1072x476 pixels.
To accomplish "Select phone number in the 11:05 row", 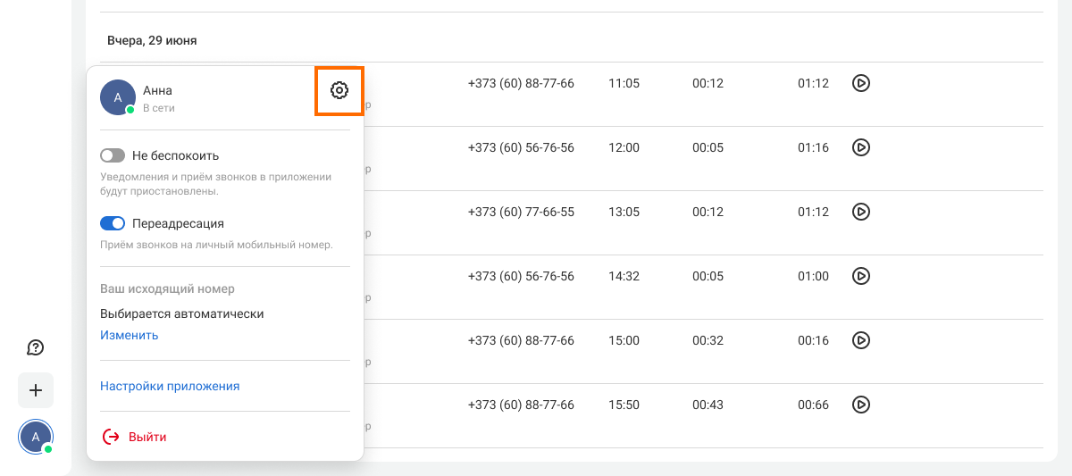I will [x=521, y=83].
